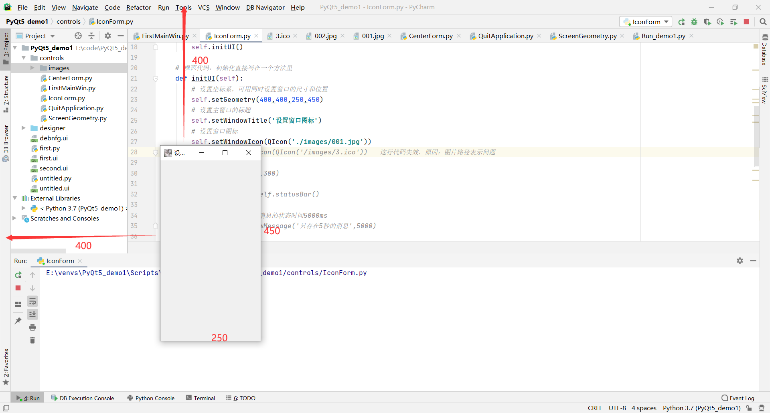Click the down stack trace arrow

pos(32,288)
